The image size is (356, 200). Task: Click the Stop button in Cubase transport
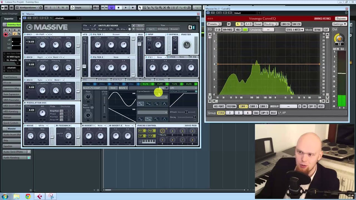pyautogui.click(x=118, y=7)
